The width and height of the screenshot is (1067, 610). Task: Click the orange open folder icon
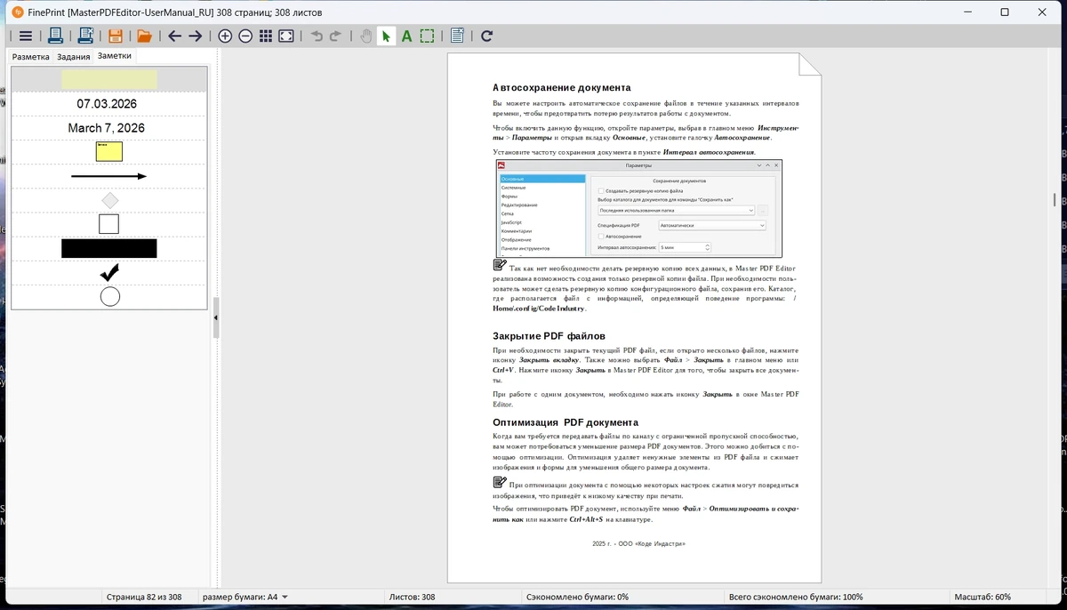point(144,36)
